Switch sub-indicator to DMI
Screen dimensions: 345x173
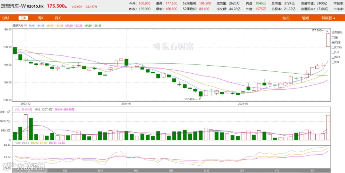(x=171, y=170)
